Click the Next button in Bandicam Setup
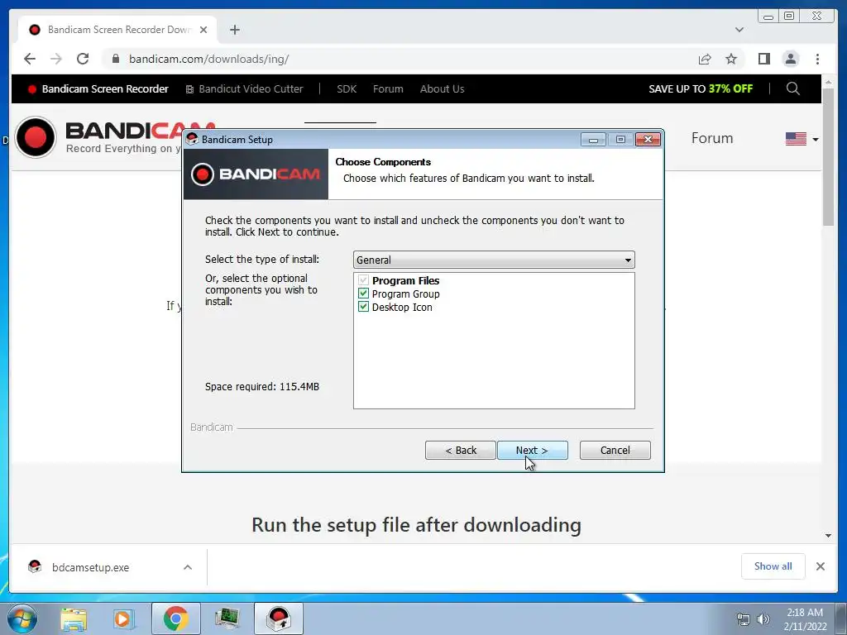Image resolution: width=847 pixels, height=635 pixels. pyautogui.click(x=532, y=451)
